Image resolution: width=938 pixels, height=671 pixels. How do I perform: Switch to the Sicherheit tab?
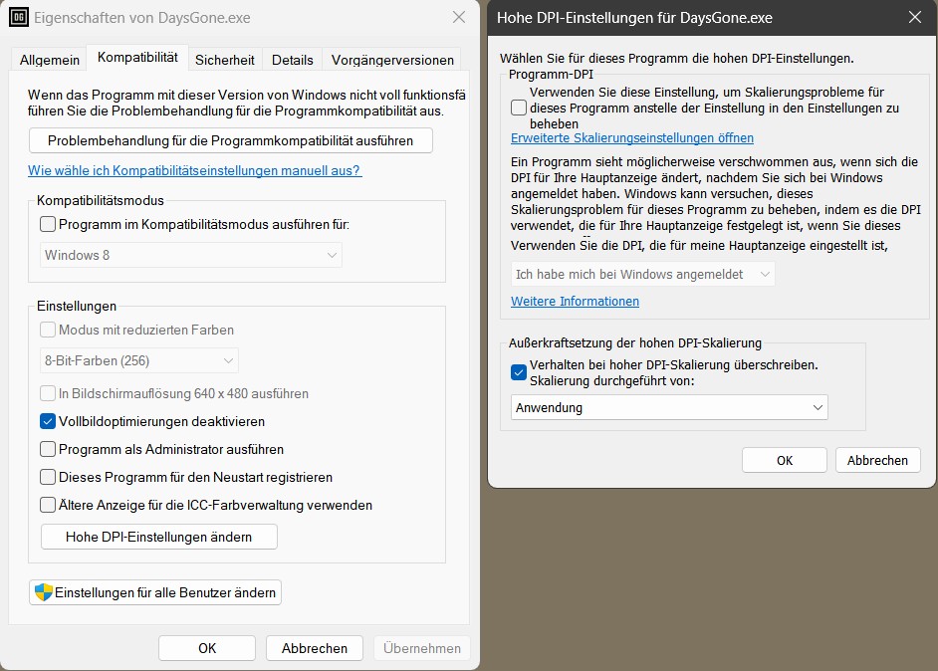tap(225, 60)
